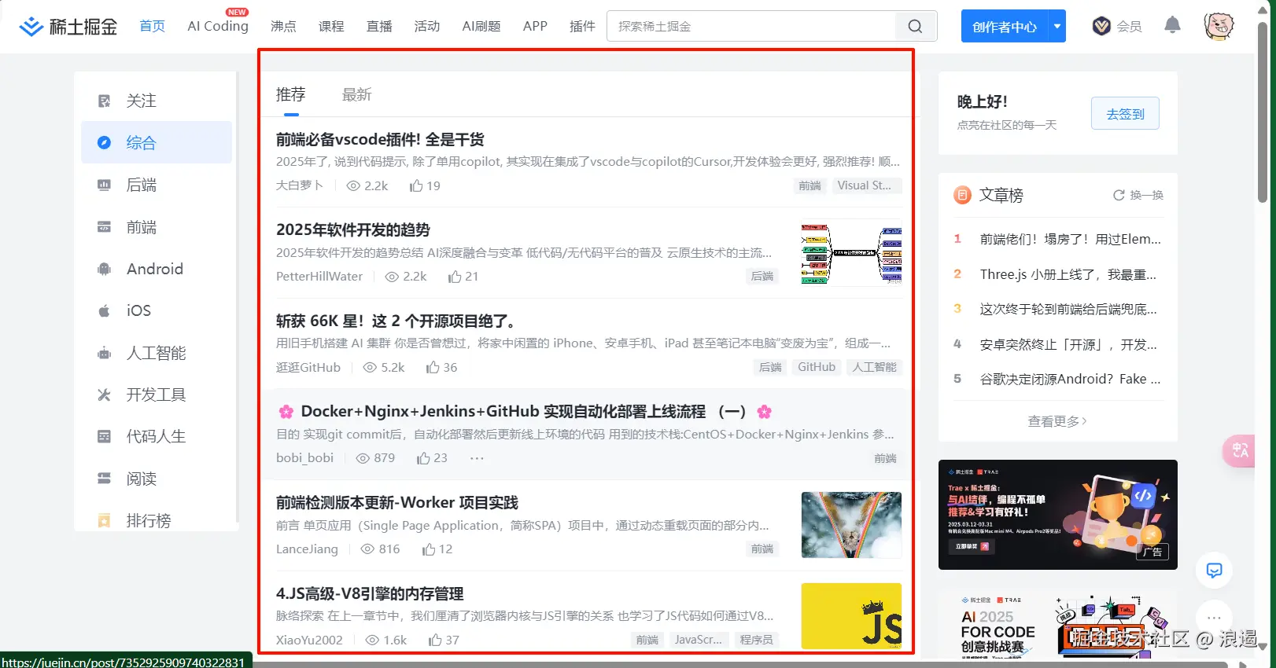Screen dimensions: 1276x668
Task: Like the Docker+Nginx+Jenkins article
Action: tap(423, 458)
